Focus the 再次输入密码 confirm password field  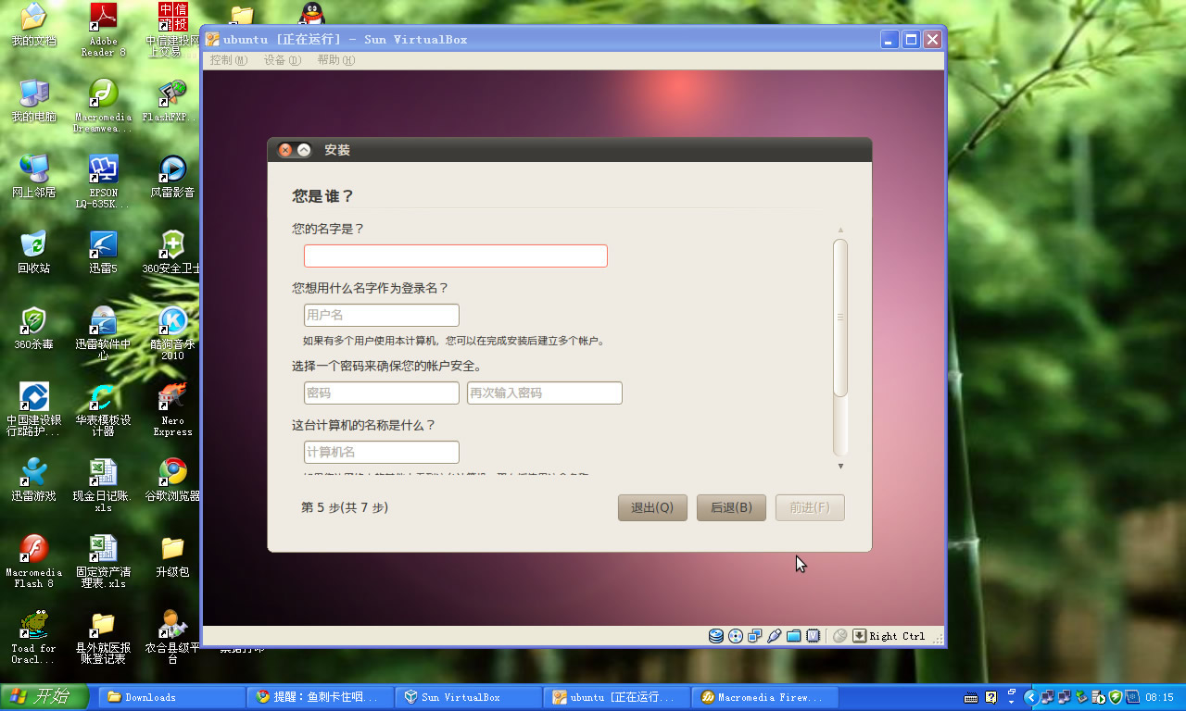(544, 393)
